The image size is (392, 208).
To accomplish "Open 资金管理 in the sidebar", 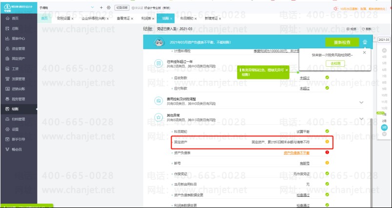I will click(x=18, y=48).
